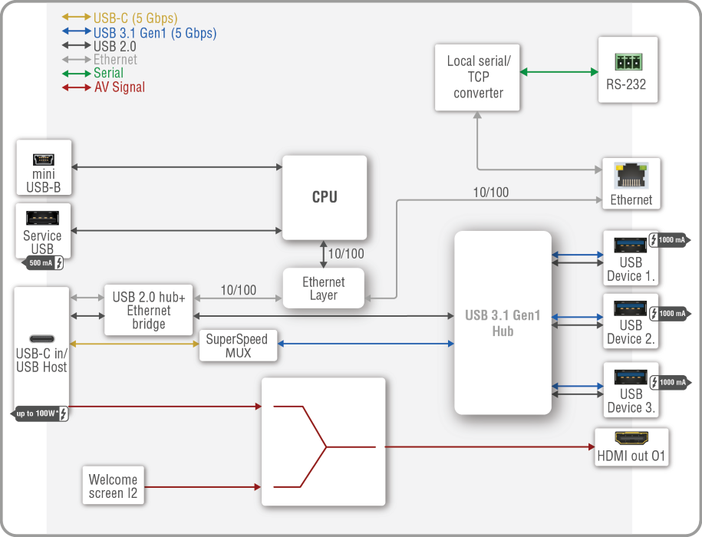The image size is (702, 537).
Task: Click the HDMI out O1 connector
Action: pyautogui.click(x=631, y=440)
